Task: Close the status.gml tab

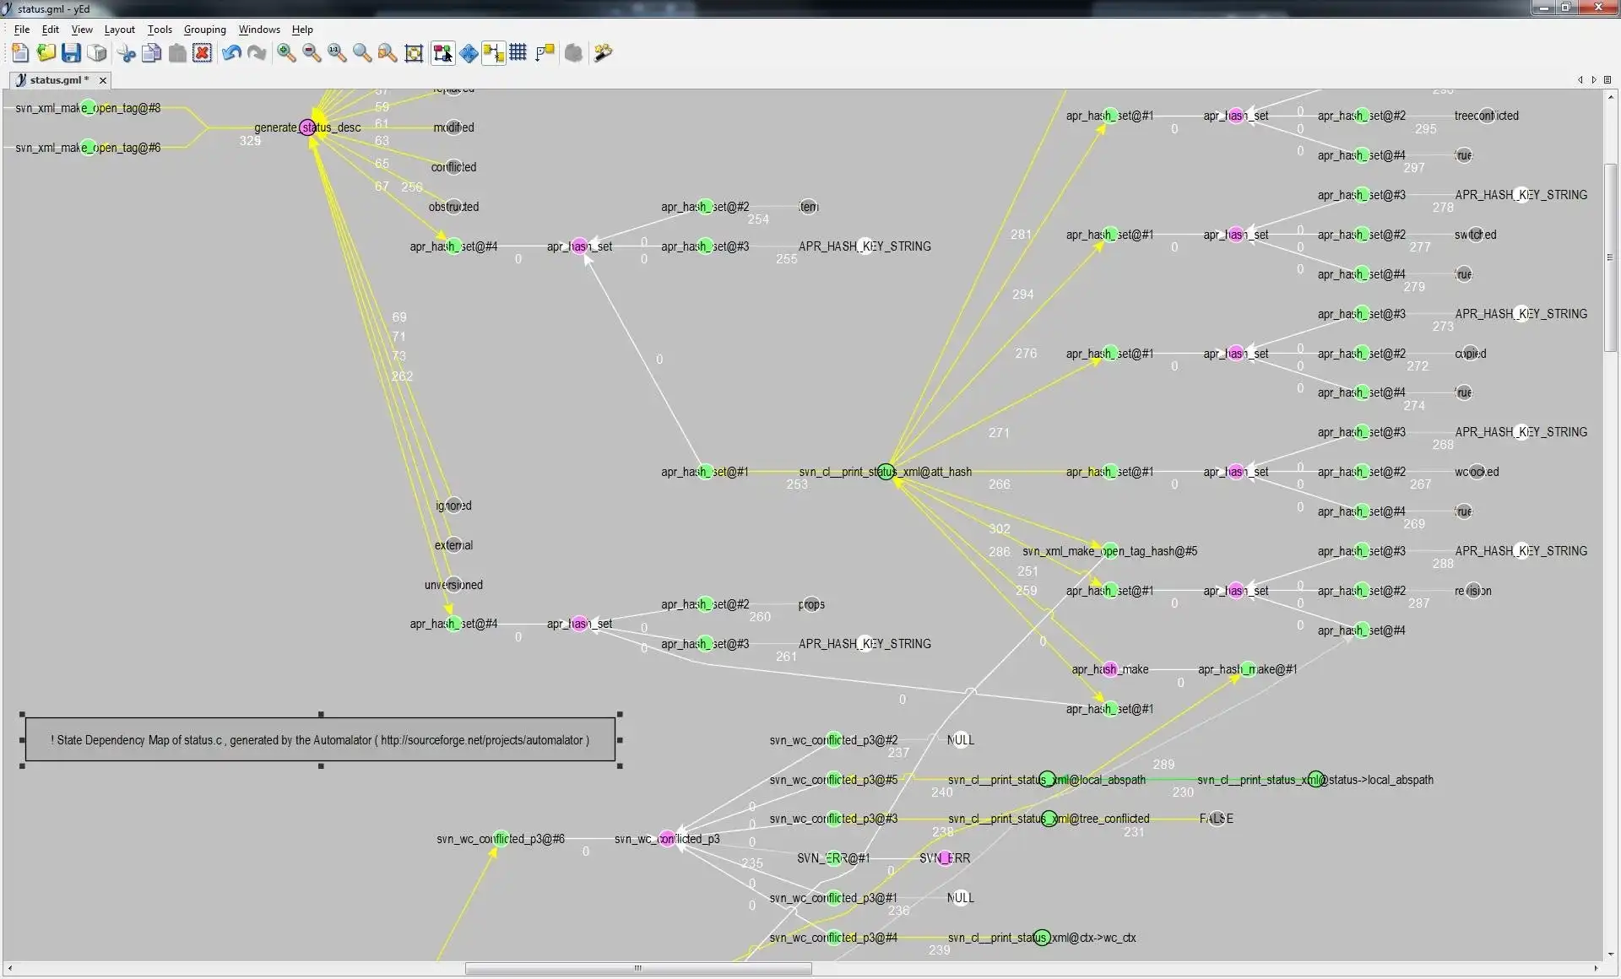Action: [x=103, y=80]
